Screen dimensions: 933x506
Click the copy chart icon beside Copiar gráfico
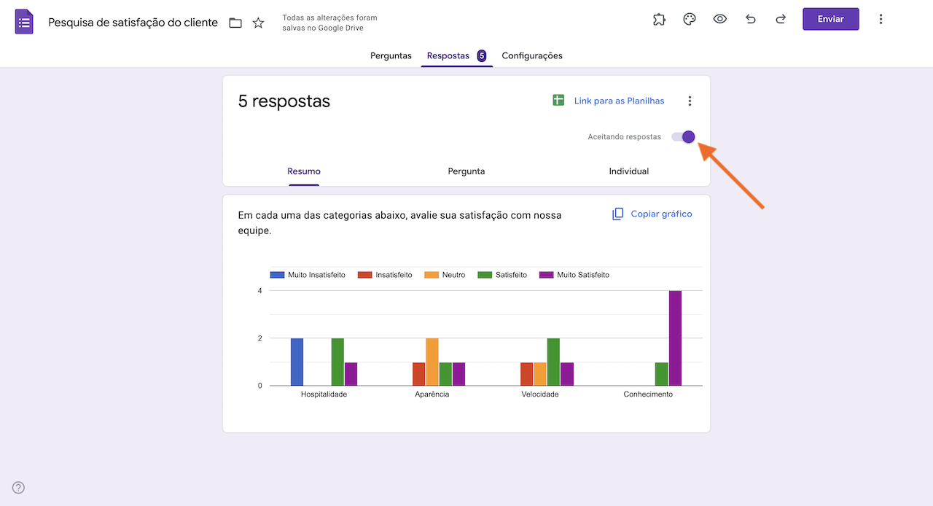tap(617, 214)
